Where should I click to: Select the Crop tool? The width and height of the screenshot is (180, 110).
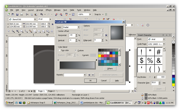pos(17,31)
